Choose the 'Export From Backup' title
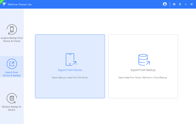 click(x=143, y=70)
